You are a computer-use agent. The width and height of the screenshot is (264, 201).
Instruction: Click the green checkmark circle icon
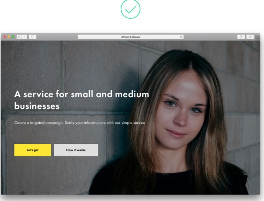click(131, 9)
